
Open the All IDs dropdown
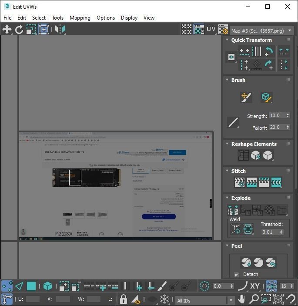[205, 300]
